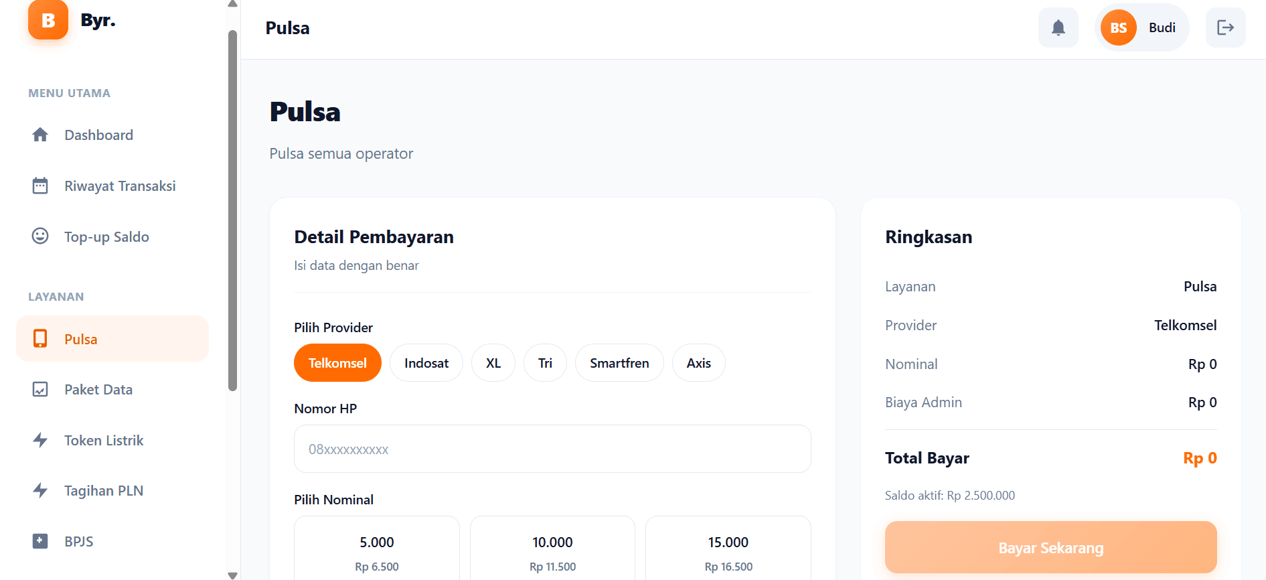Pick the Axis provider chip
Screen dimensions: 1266x580
pos(699,363)
